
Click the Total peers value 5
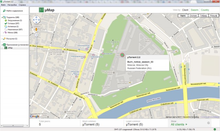(40, 125)
